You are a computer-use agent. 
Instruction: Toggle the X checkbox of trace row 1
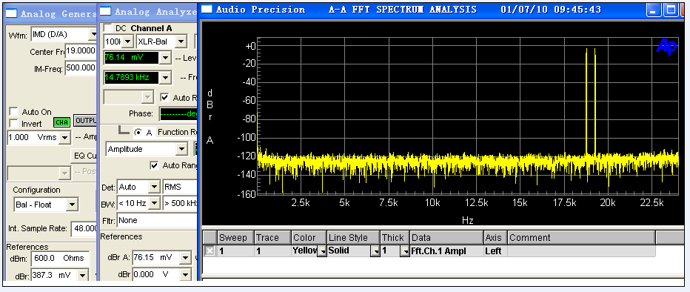[210, 251]
